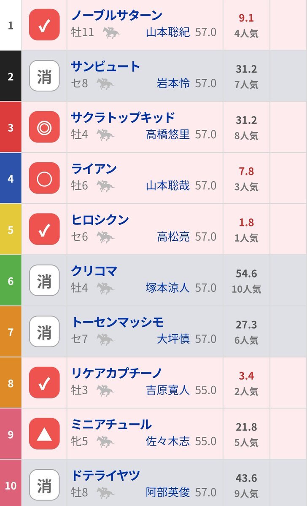Open jockey 吉原寛人 profile
Viewport: 307px width, 506px height.
(x=168, y=390)
